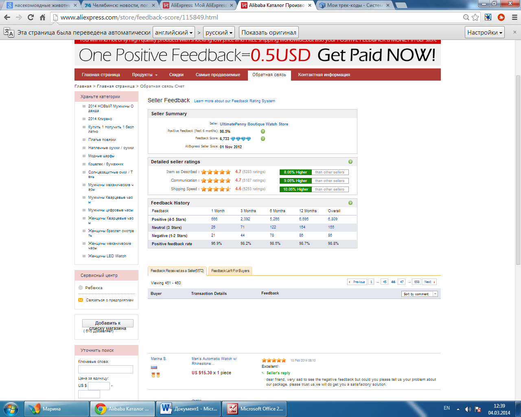Click the blue extension icon beside the bookmark star
This screenshot has height=417, width=521.
pos(488,17)
